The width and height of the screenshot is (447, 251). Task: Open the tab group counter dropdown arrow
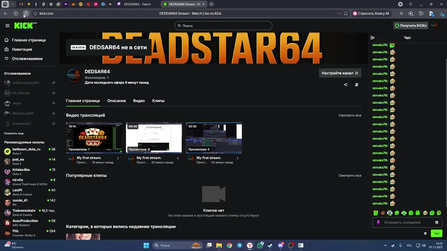[13, 4]
